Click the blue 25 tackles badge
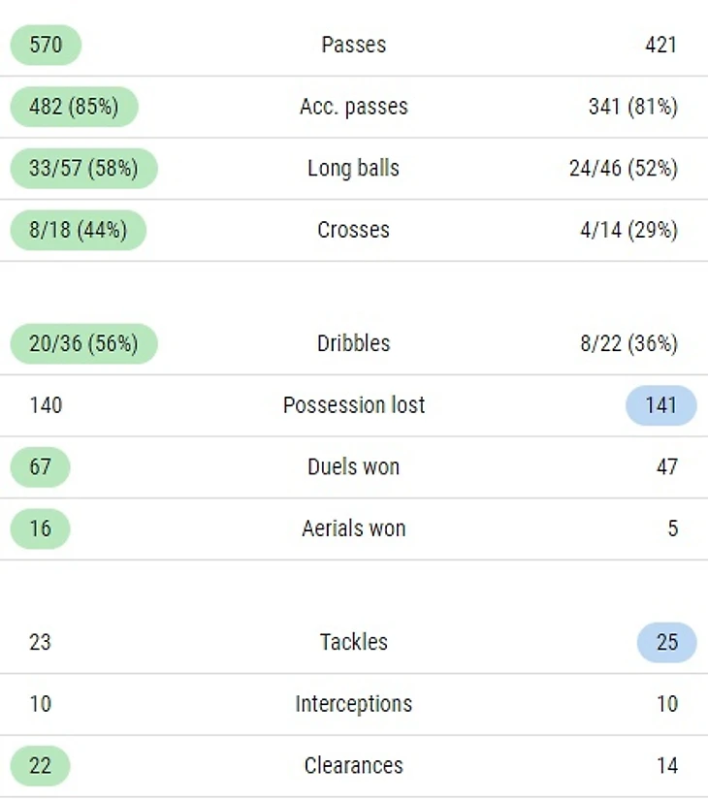The height and width of the screenshot is (800, 708). click(x=666, y=642)
